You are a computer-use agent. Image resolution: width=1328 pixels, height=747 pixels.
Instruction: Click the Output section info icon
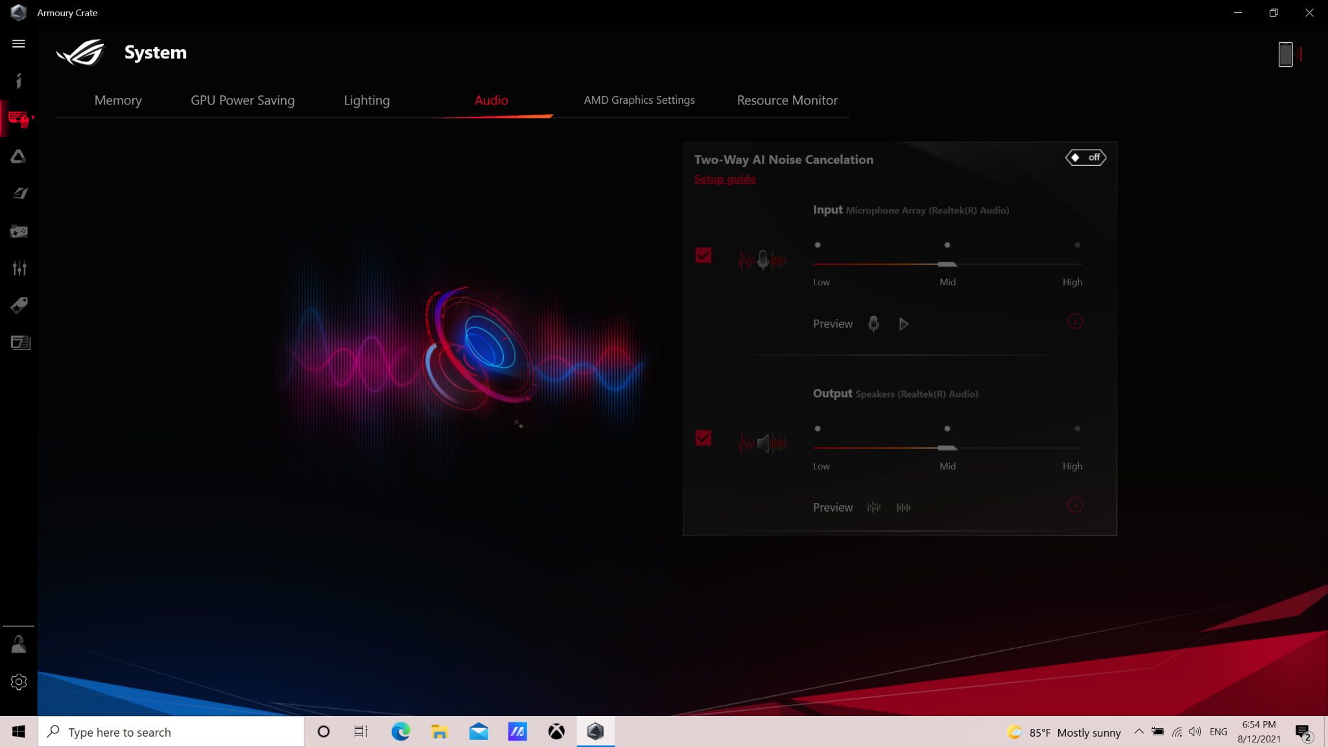coord(1075,505)
